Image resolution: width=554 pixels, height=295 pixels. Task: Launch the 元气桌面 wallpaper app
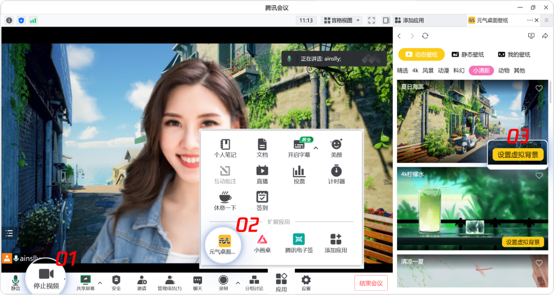[223, 244]
